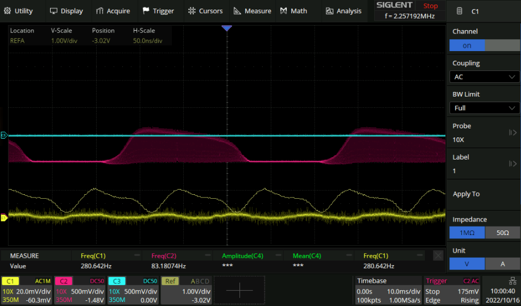The width and height of the screenshot is (521, 306).
Task: Click the Measure ruler icon
Action: coord(237,11)
